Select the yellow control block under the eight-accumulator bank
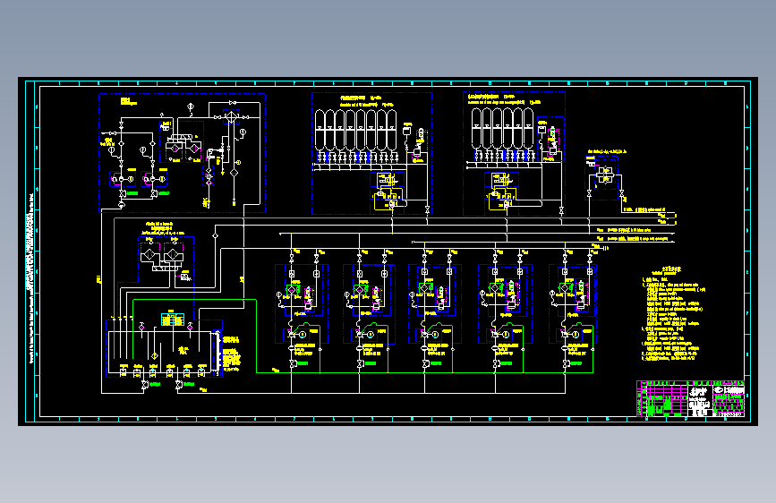 click(x=388, y=193)
